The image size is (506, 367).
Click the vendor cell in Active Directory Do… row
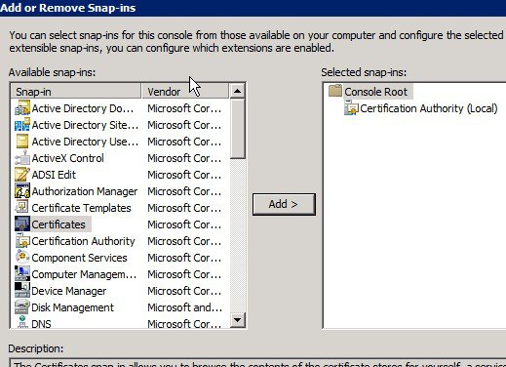pyautogui.click(x=184, y=108)
